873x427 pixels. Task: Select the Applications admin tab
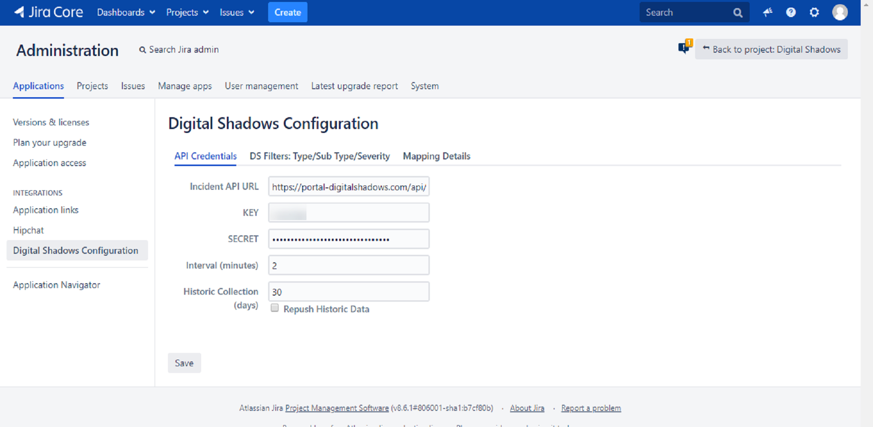(38, 86)
